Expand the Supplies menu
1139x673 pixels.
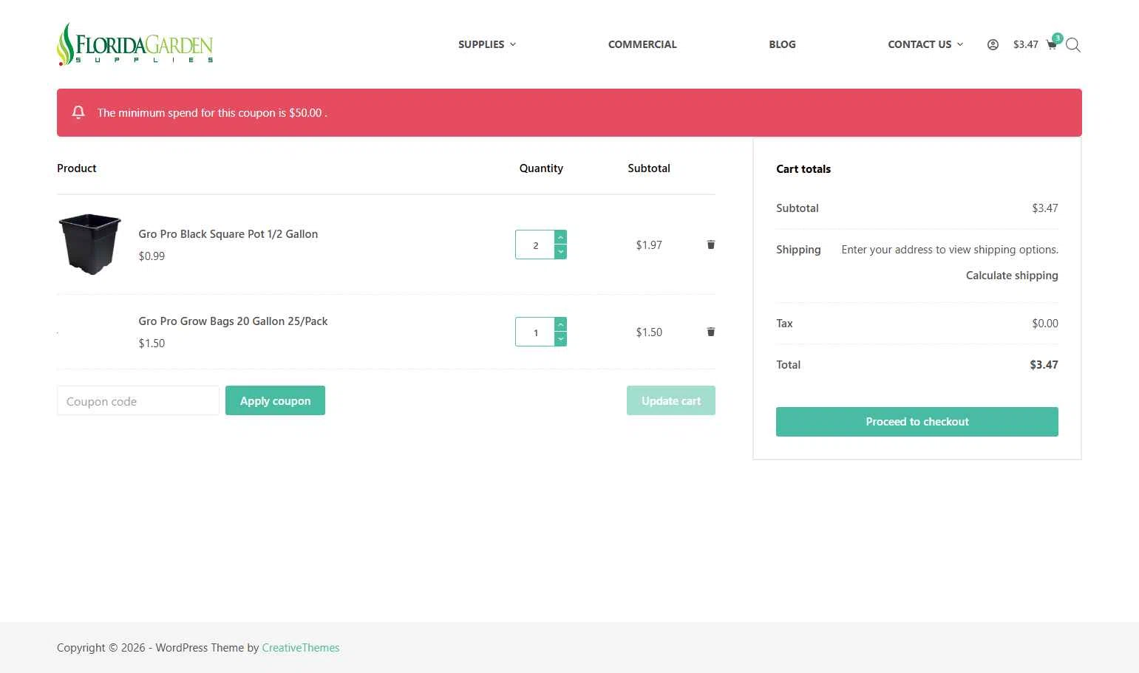(487, 44)
